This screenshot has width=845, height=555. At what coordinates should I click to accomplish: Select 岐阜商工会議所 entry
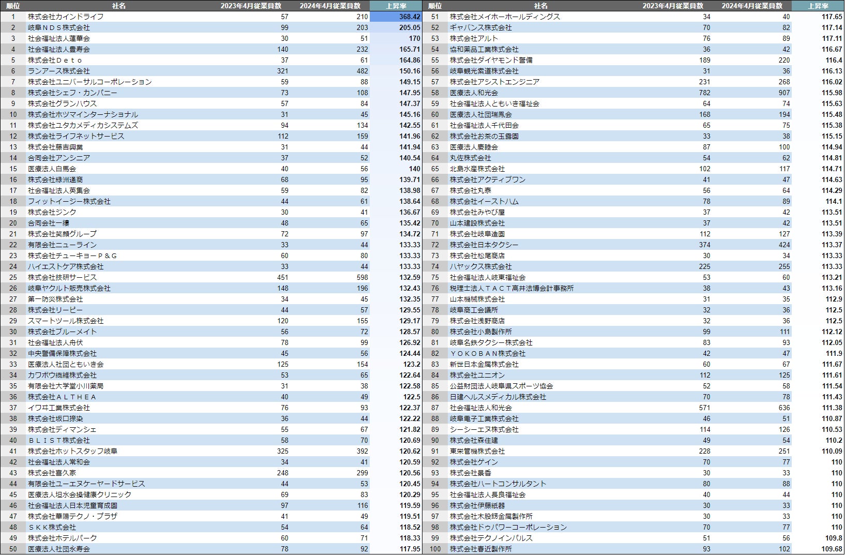(474, 310)
